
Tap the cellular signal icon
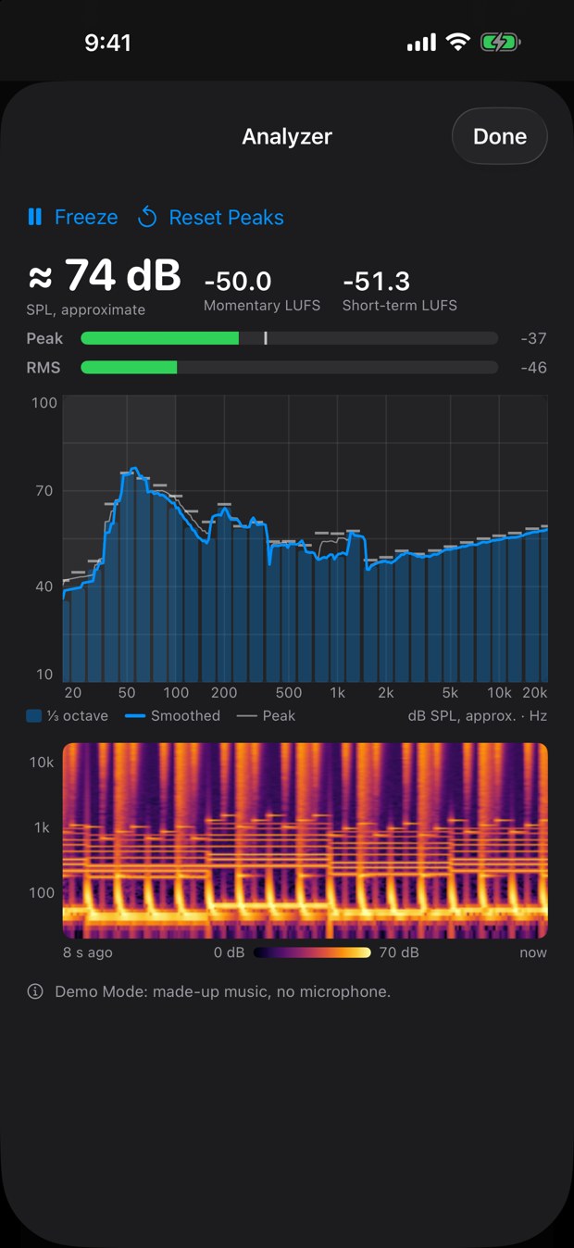(421, 43)
